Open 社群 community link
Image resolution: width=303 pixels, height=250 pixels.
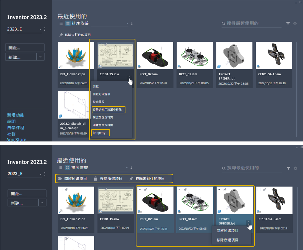pyautogui.click(x=12, y=134)
